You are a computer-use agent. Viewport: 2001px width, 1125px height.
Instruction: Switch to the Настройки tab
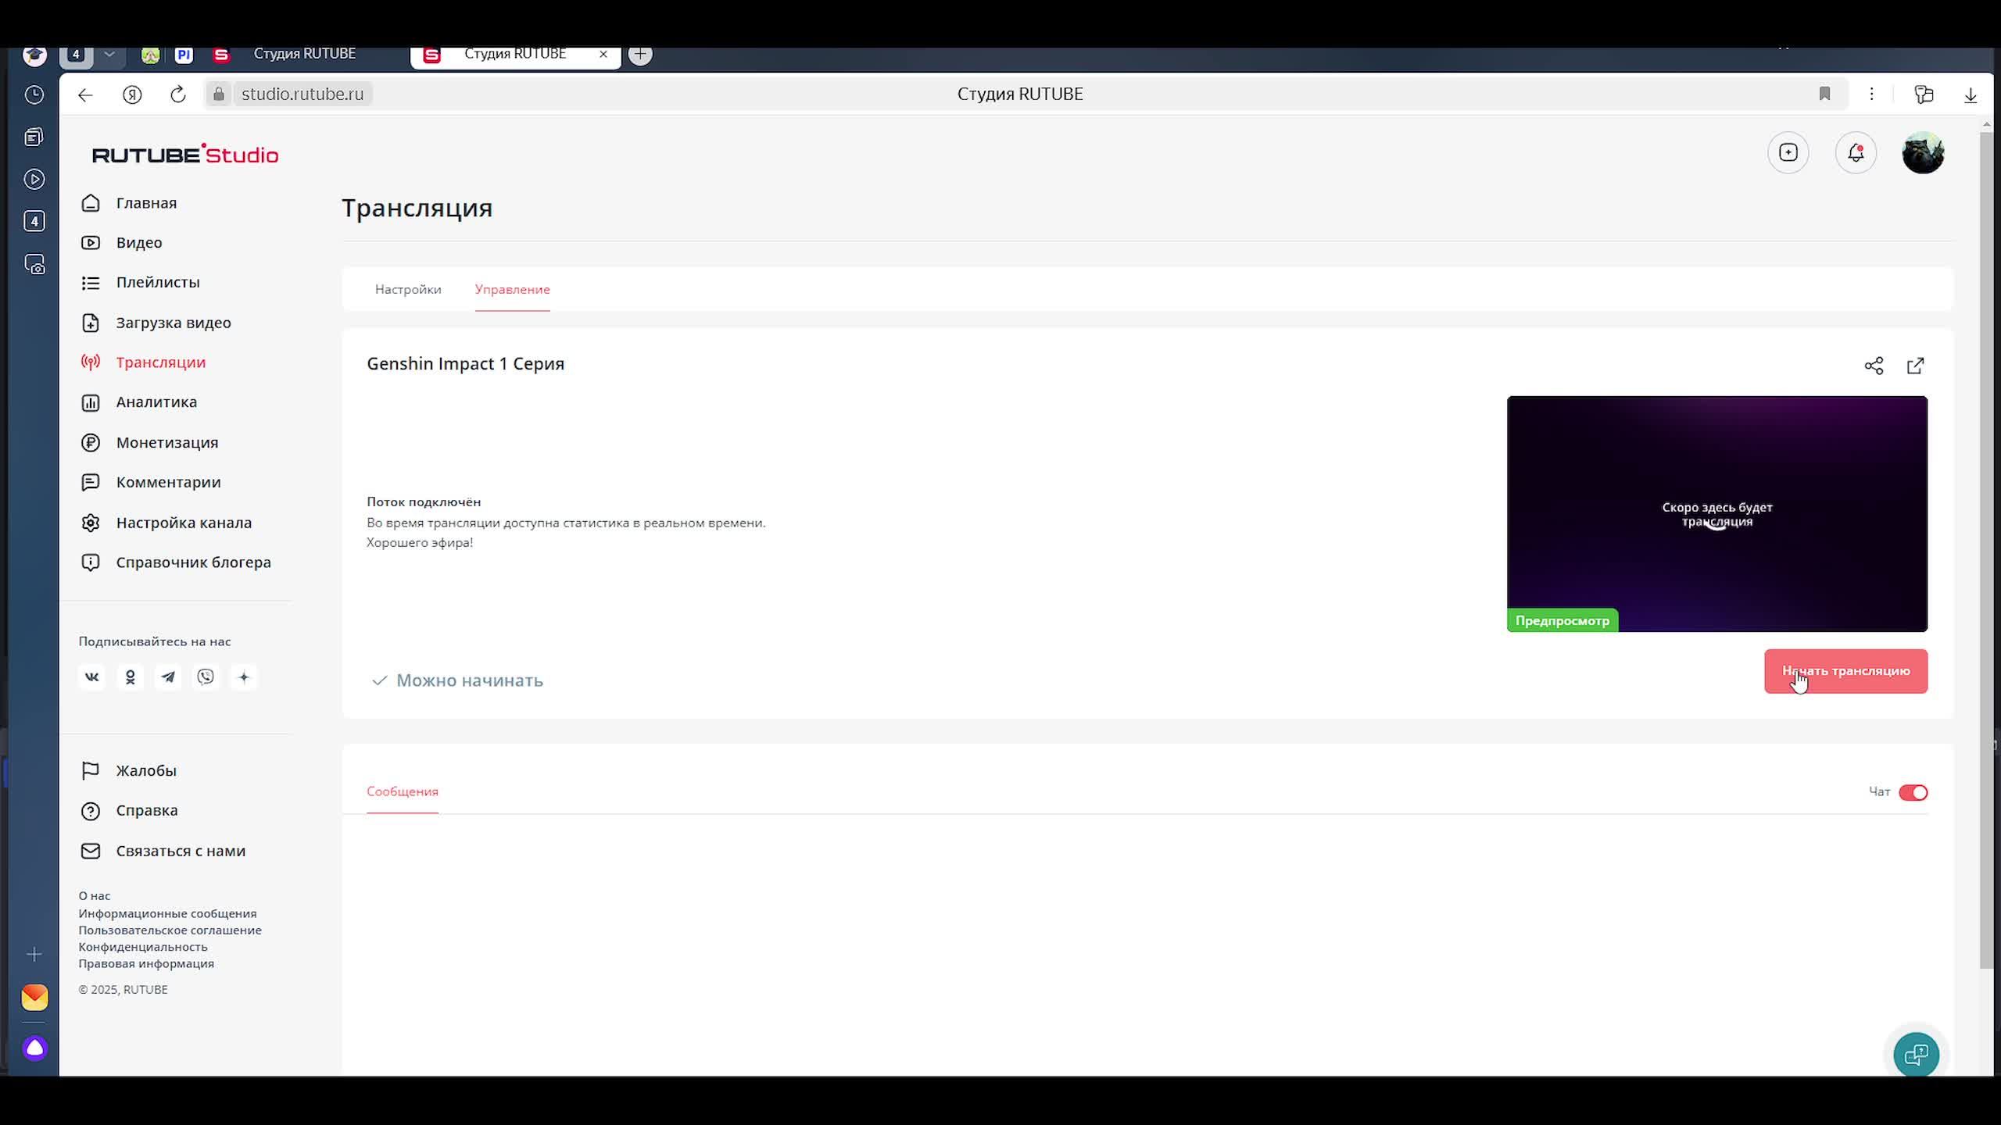[x=408, y=289]
